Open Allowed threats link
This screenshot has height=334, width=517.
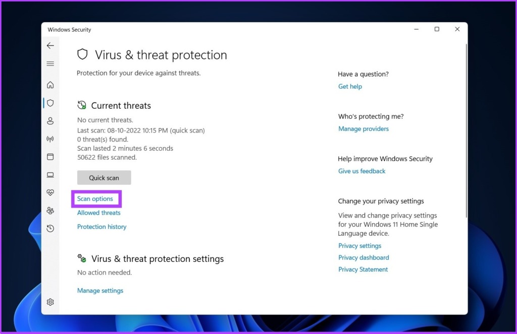98,213
